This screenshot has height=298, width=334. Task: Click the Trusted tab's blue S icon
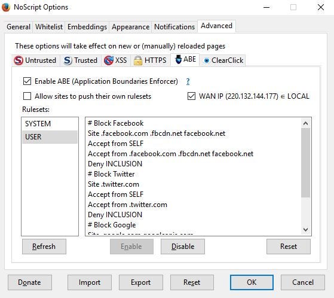tap(68, 60)
